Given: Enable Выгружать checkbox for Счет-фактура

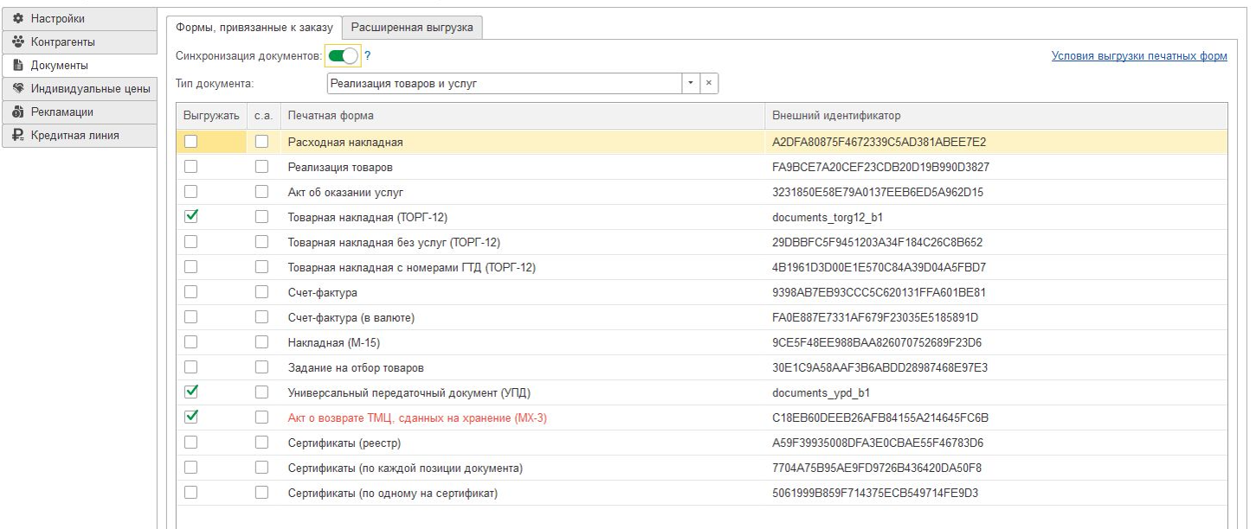Looking at the screenshot, I should [191, 292].
